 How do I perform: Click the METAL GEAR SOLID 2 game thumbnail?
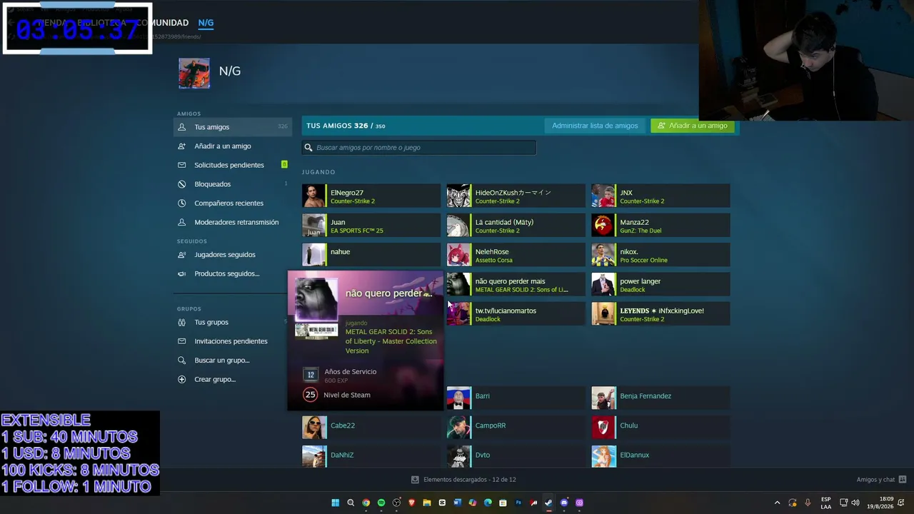point(316,332)
